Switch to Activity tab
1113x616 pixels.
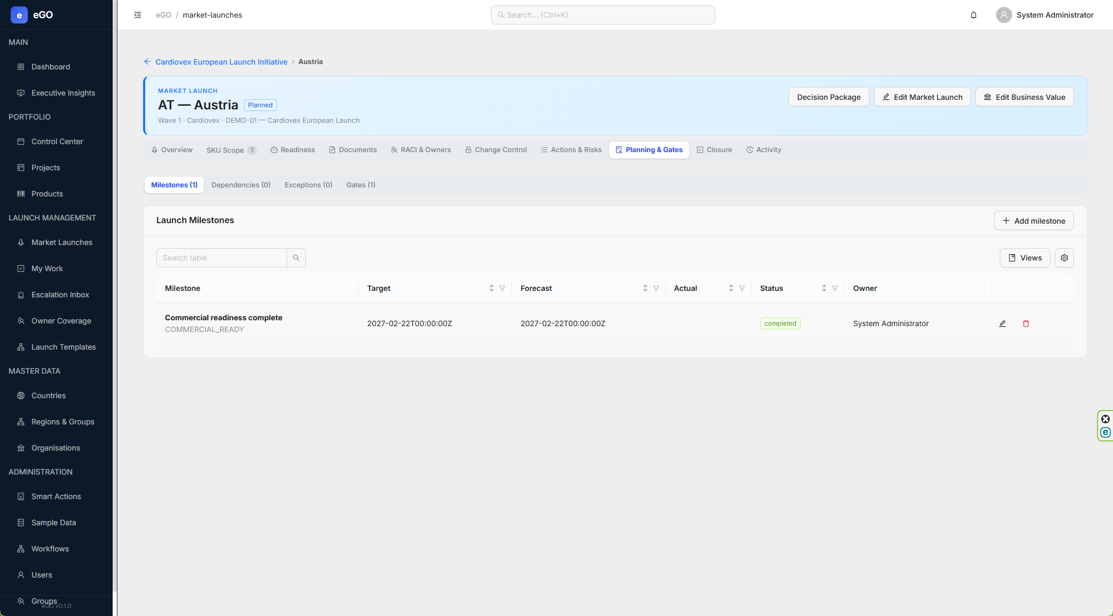click(764, 150)
